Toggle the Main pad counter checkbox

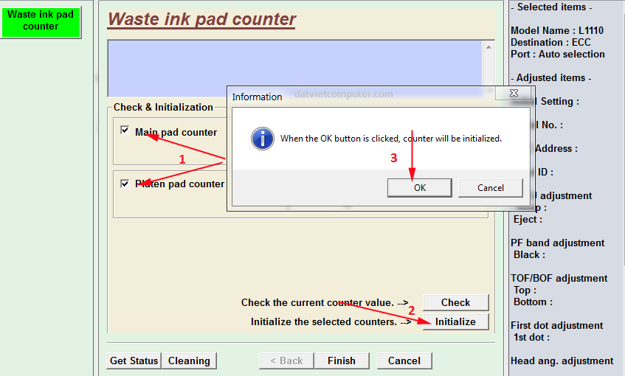pos(125,130)
